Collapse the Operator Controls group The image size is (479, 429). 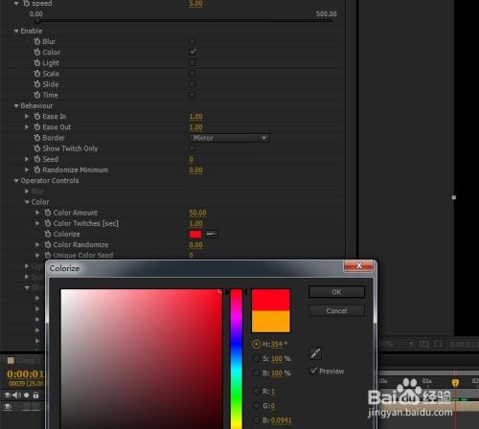16,181
